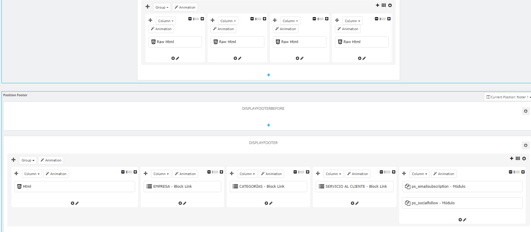Click the move handle of the Html column

16,173
